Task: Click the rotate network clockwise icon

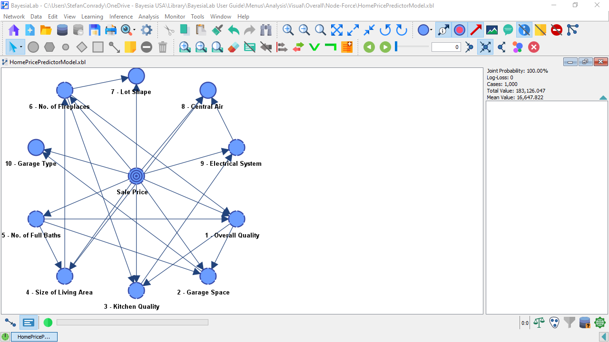Action: (402, 30)
